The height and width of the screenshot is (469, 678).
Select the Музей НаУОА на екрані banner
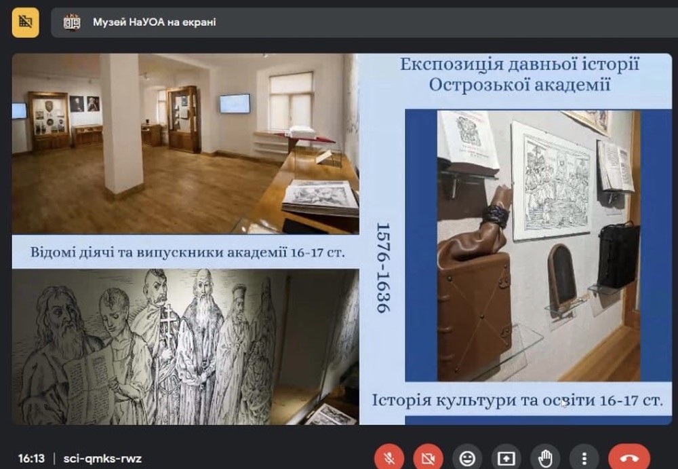pyautogui.click(x=154, y=22)
